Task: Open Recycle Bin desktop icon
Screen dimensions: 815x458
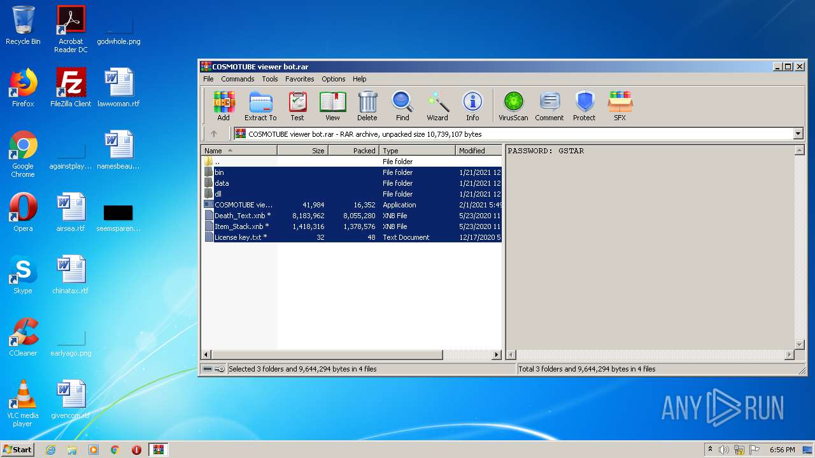Action: [23, 25]
